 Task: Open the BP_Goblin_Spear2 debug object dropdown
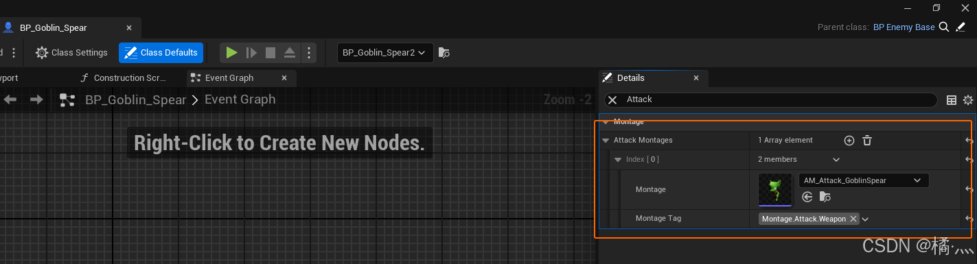pos(385,53)
